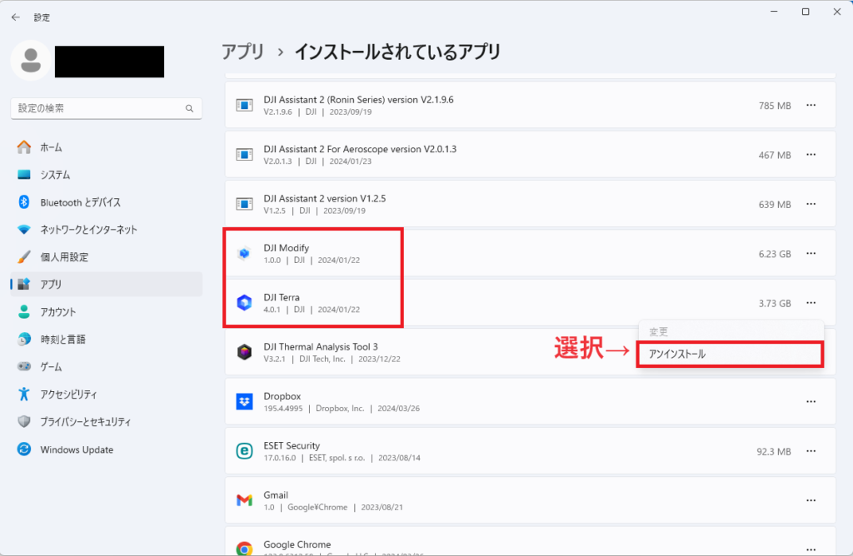Click the DJI Assistant 2 version V1.2.5 icon
This screenshot has height=556, width=853.
point(244,205)
